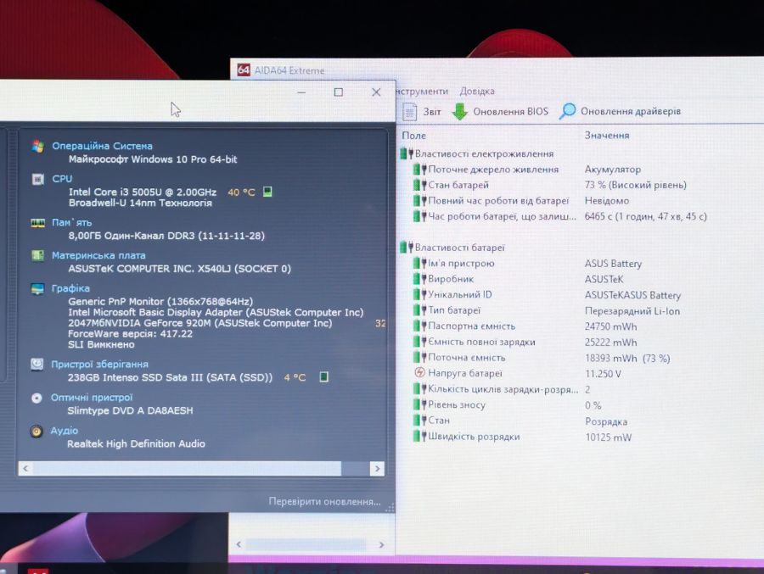The height and width of the screenshot is (574, 764).
Task: Click the green BIOS update arrow icon
Action: pyautogui.click(x=459, y=111)
